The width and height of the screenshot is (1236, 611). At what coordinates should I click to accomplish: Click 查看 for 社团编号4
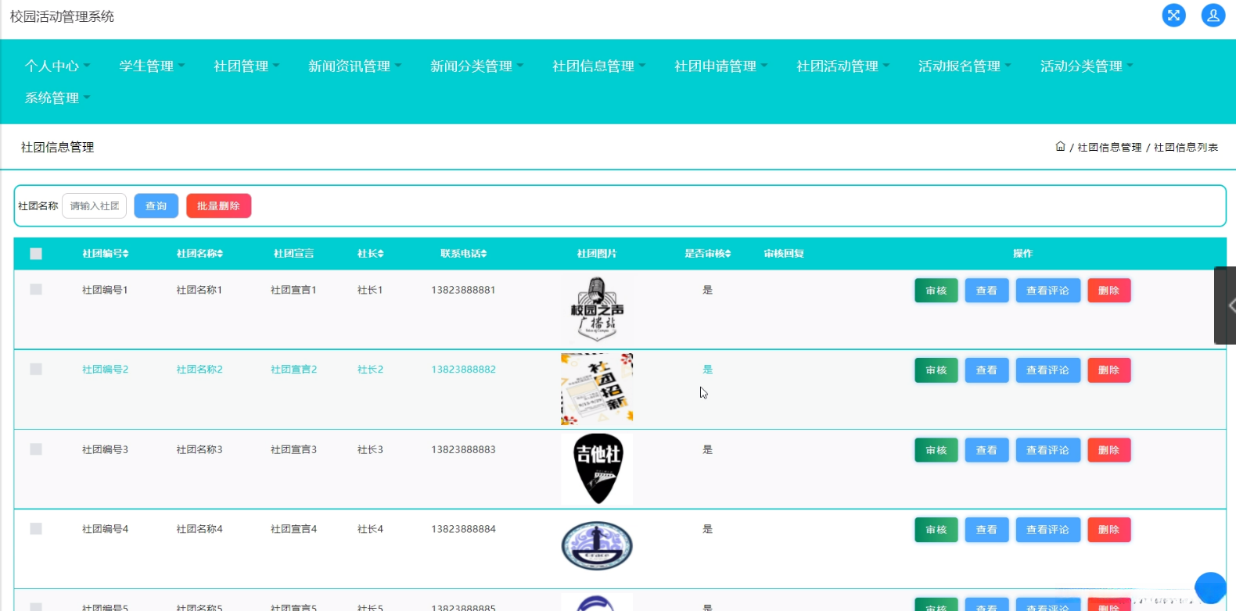pos(987,530)
